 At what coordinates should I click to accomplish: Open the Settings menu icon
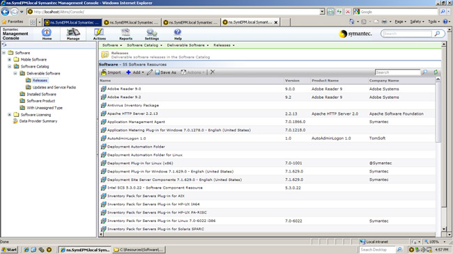[x=152, y=32]
